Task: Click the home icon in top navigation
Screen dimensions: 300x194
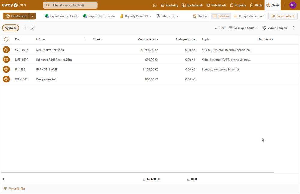Action: [155, 5]
